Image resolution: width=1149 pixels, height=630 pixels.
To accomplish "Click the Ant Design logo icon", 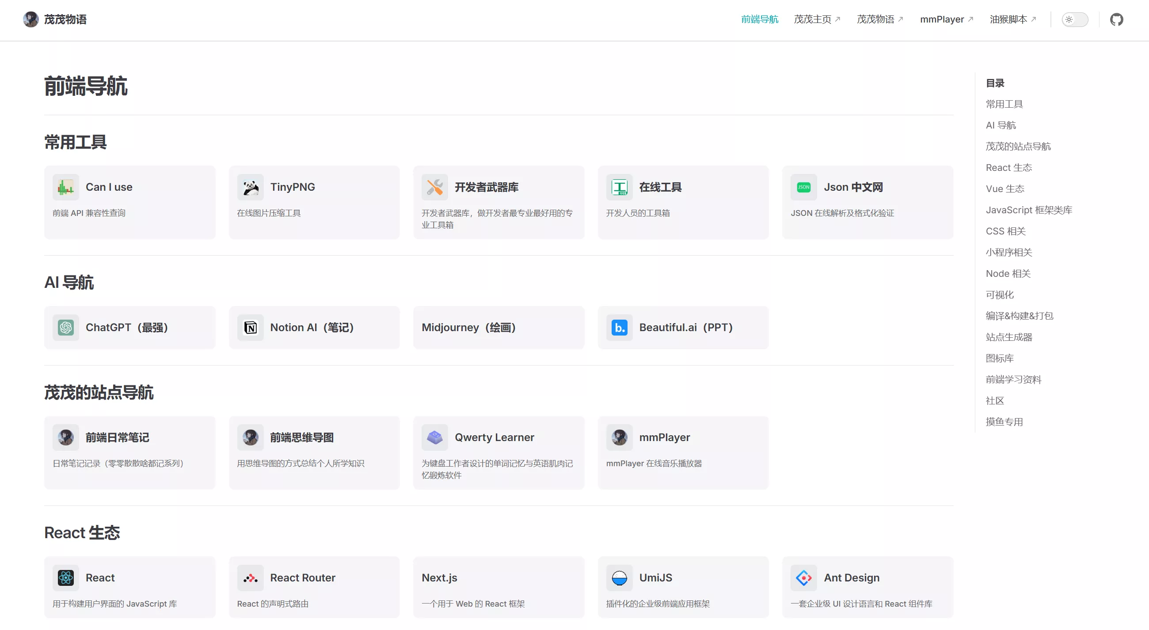I will coord(803,578).
